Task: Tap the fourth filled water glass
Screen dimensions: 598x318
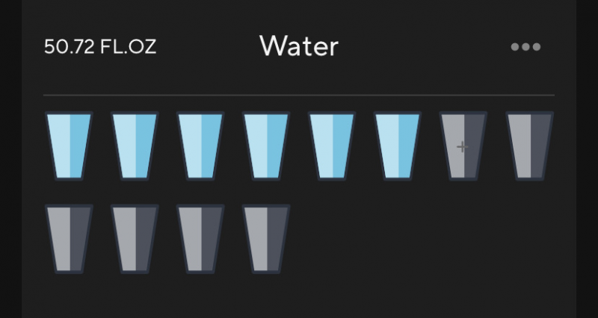Action: tap(266, 145)
